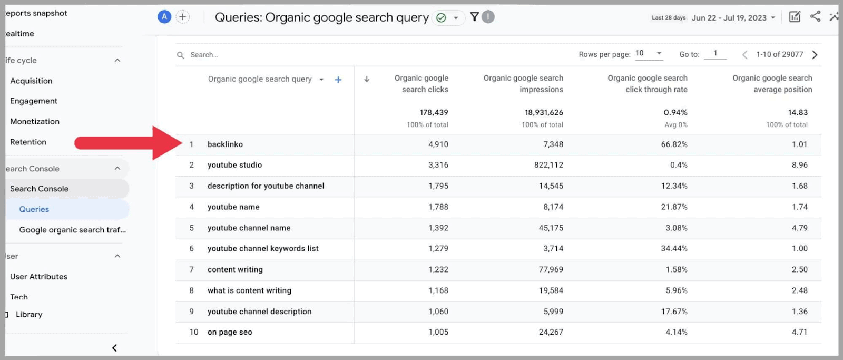Click the share report icon

[x=815, y=16]
